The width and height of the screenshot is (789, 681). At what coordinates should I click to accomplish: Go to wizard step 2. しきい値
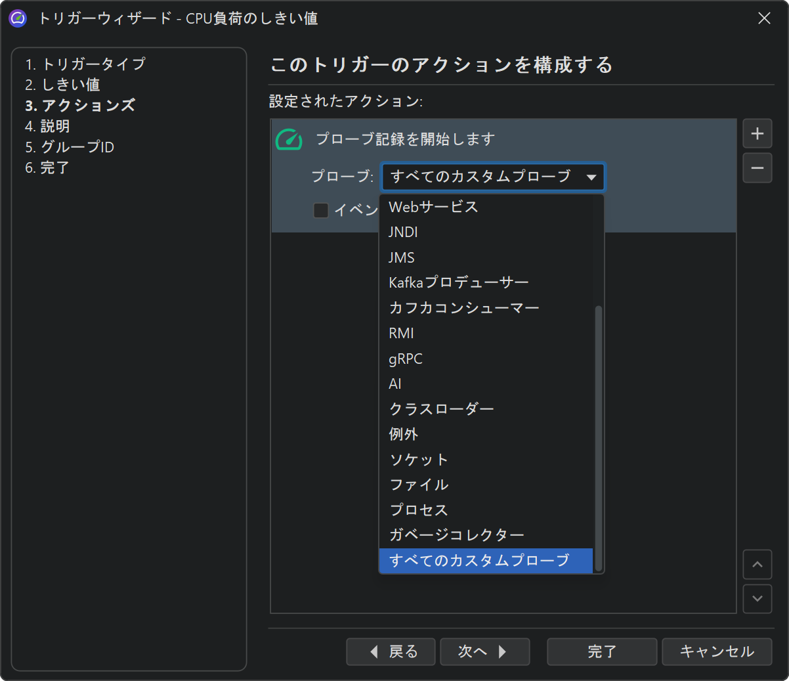click(62, 85)
